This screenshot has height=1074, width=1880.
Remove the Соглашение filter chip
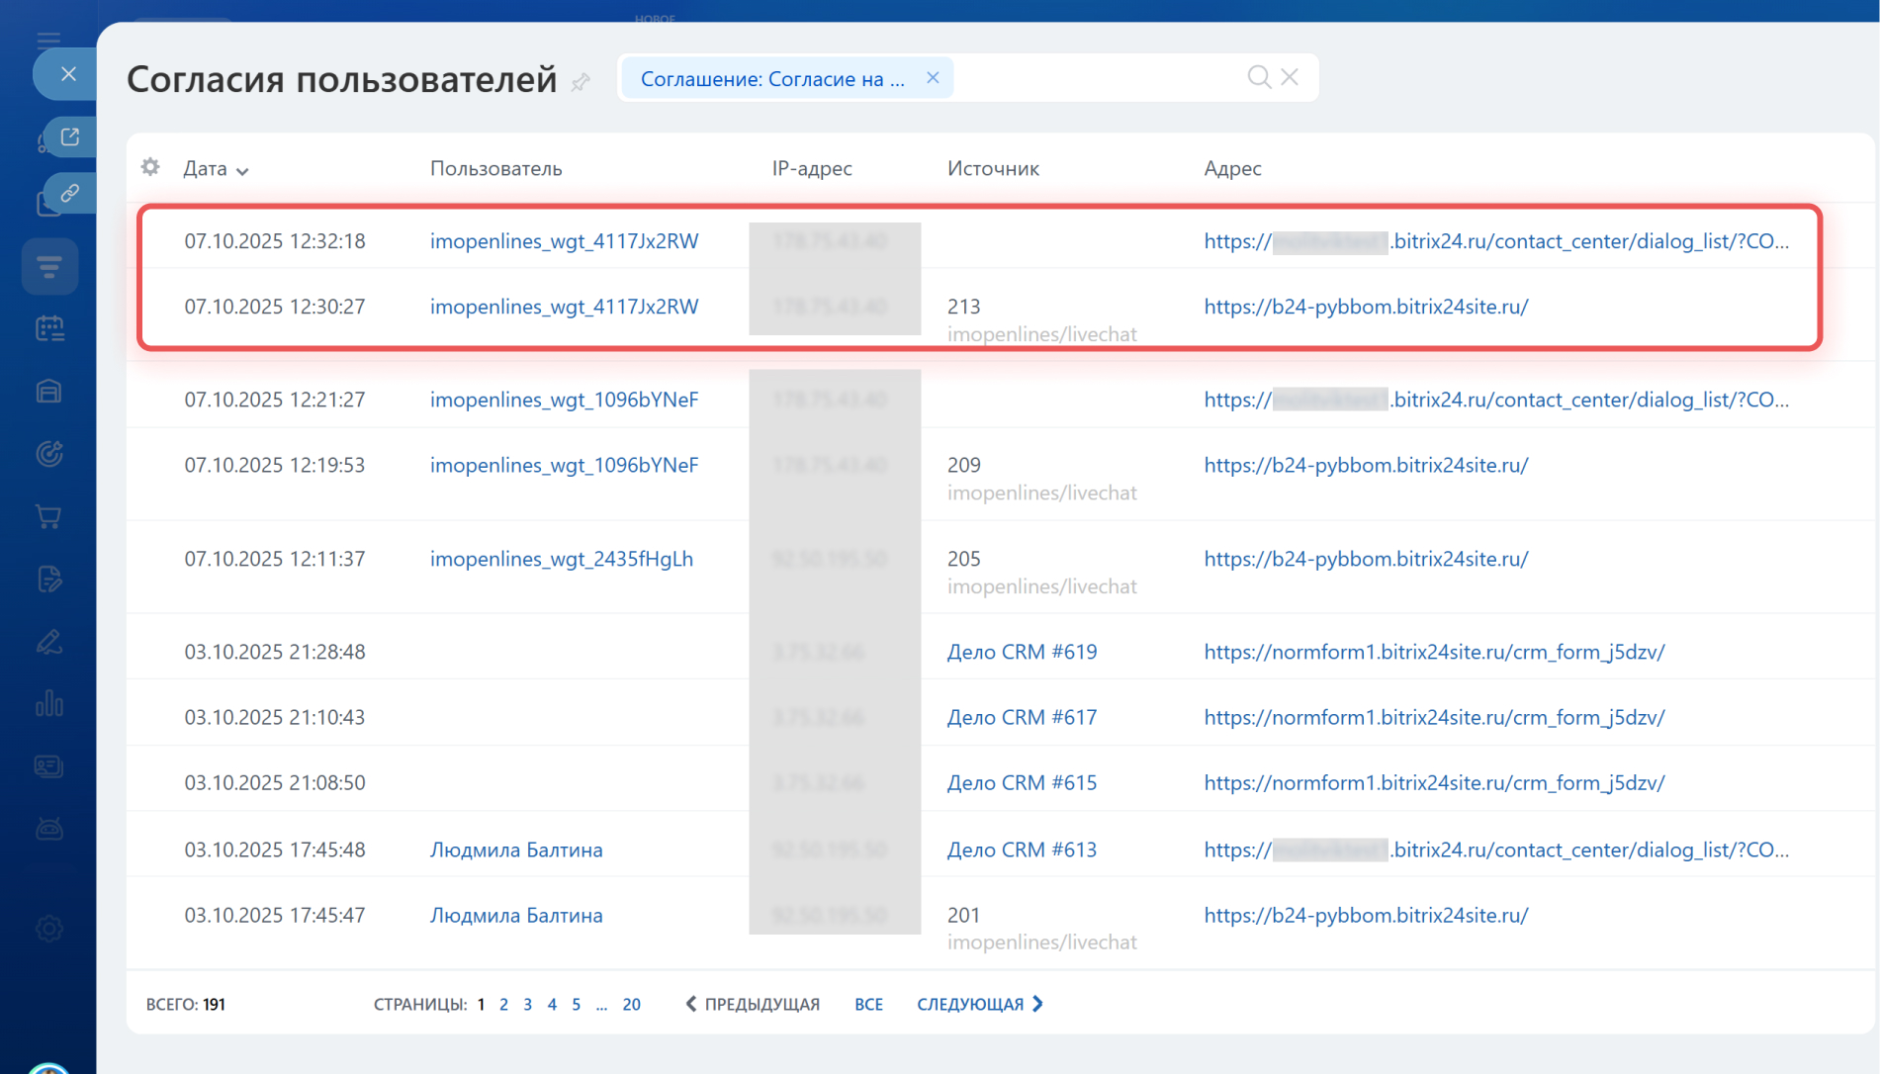click(933, 78)
